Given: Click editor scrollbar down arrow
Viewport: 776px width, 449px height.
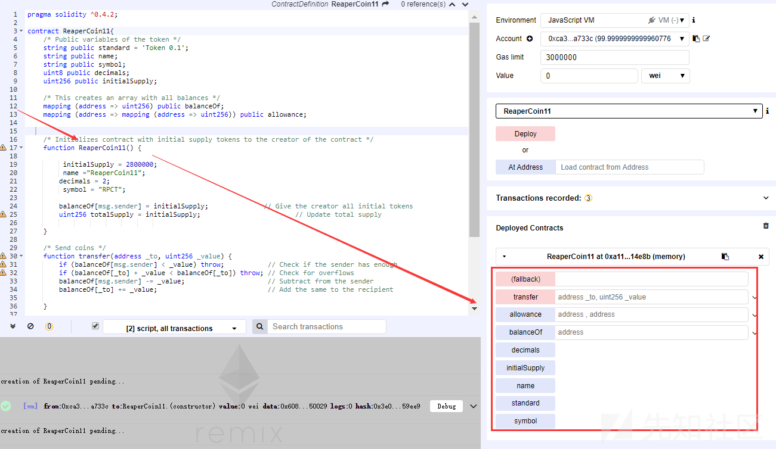Looking at the screenshot, I should coord(475,308).
